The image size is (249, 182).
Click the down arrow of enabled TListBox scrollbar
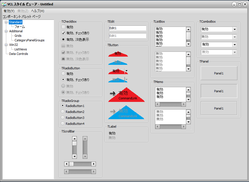click(188, 44)
